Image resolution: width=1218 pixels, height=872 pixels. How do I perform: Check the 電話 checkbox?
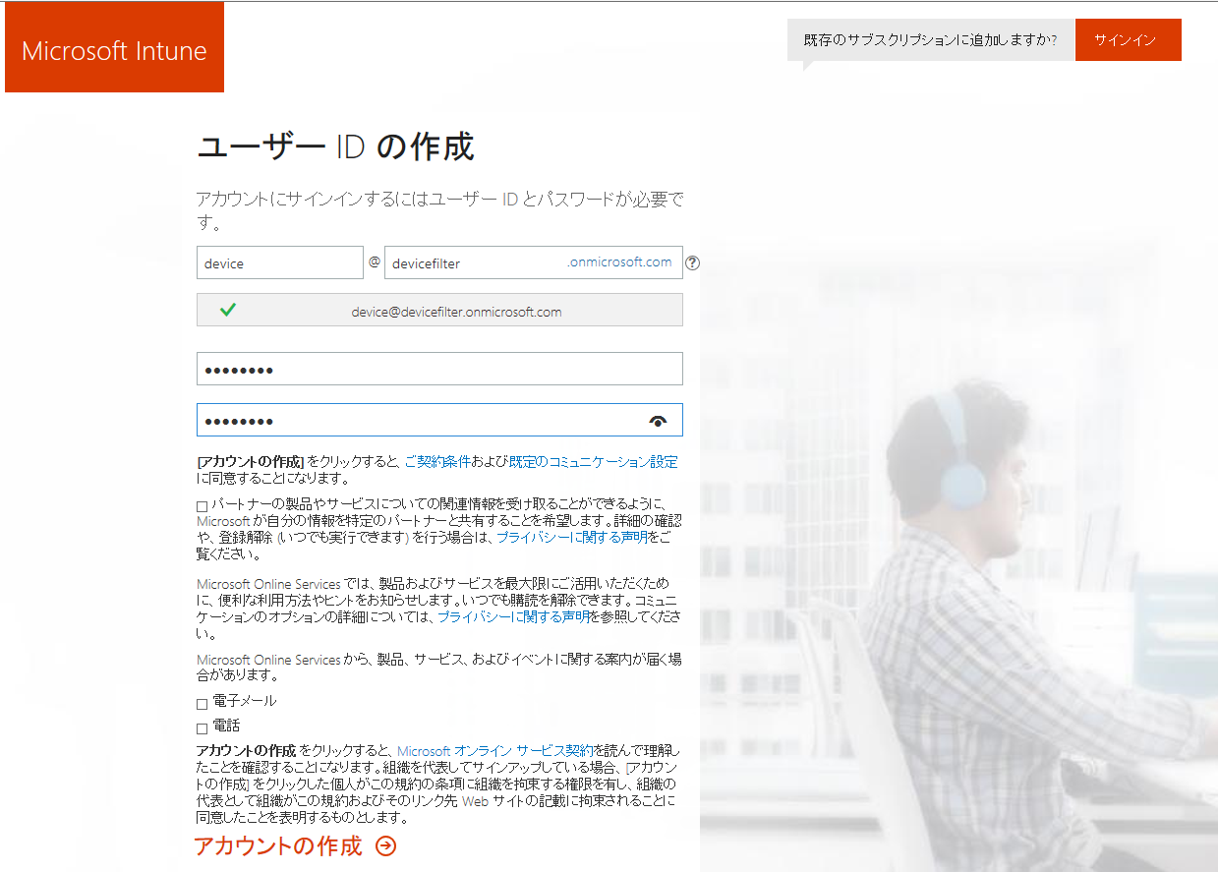pyautogui.click(x=203, y=728)
